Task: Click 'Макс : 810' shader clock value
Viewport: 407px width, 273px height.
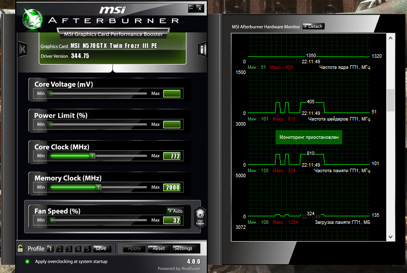Action: (284, 119)
